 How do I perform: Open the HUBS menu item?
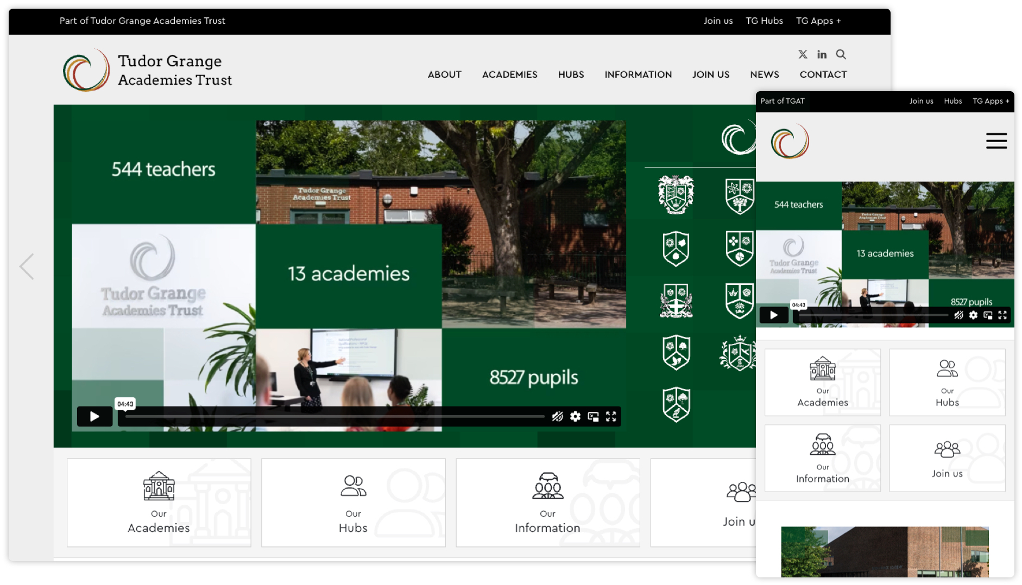(x=571, y=74)
